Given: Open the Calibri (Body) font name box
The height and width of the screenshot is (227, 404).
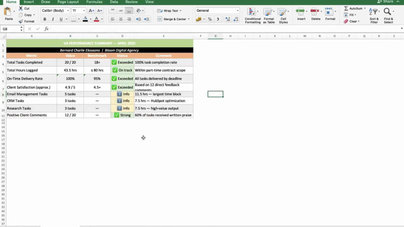Looking at the screenshot, I should [x=55, y=10].
